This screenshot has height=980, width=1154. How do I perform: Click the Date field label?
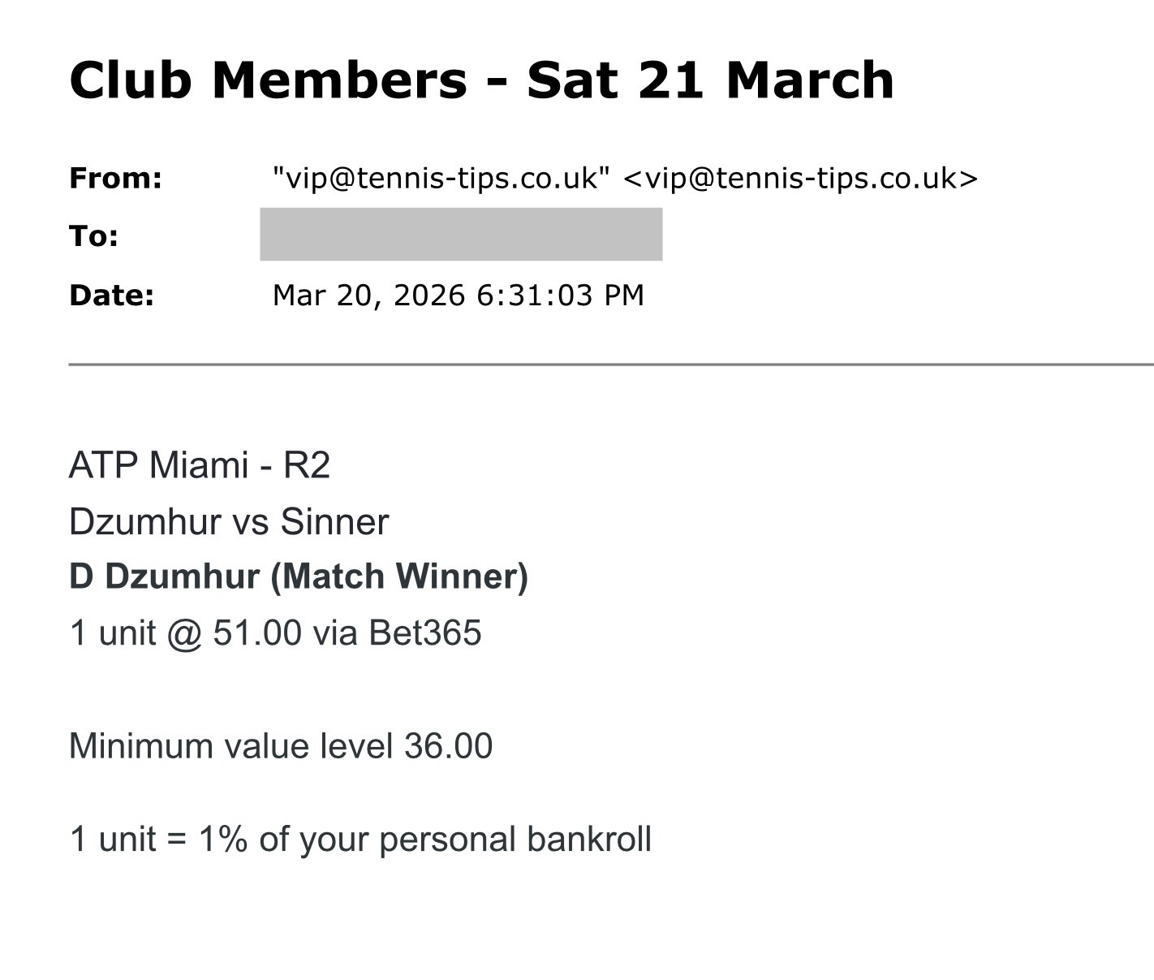(x=111, y=295)
